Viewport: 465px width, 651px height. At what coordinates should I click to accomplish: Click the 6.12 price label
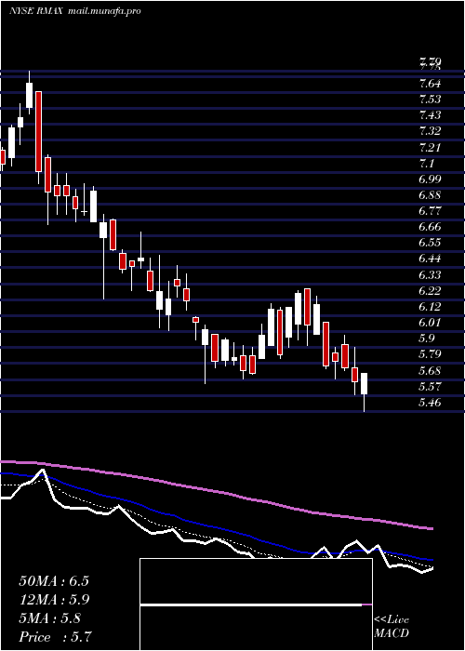pos(430,306)
